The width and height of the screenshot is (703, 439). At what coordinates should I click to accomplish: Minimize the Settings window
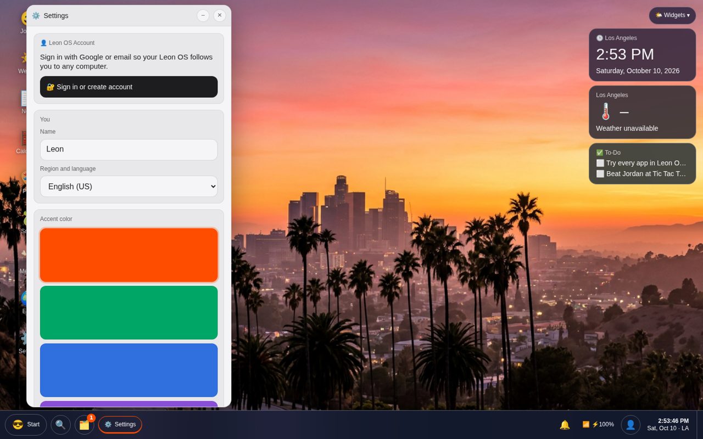203,15
